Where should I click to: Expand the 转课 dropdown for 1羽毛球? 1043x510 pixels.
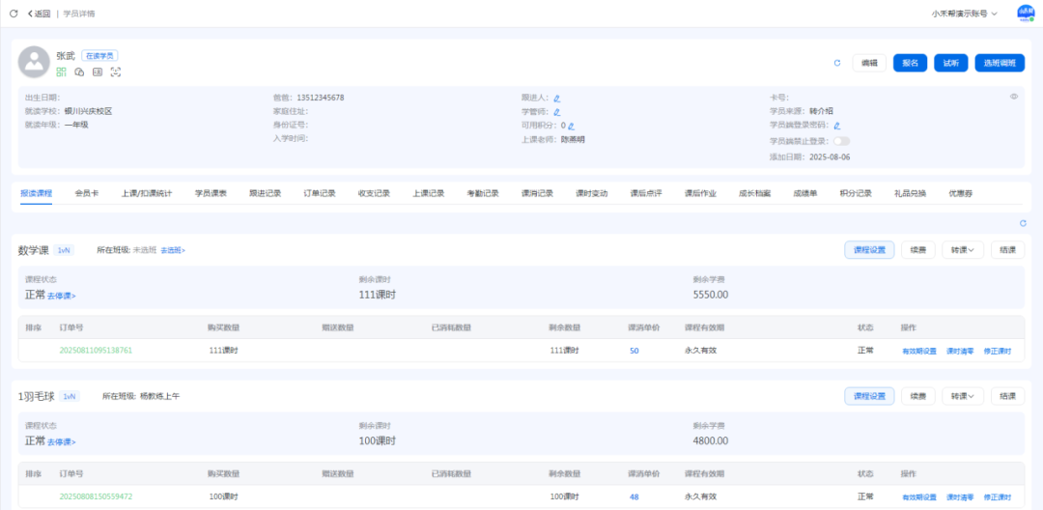[962, 396]
